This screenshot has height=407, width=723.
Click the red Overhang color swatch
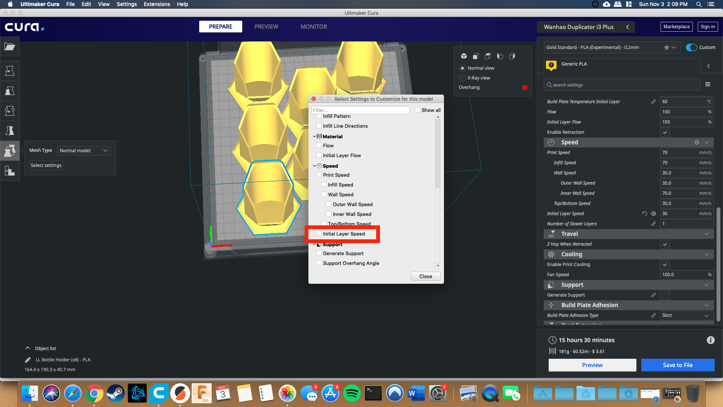click(x=525, y=87)
